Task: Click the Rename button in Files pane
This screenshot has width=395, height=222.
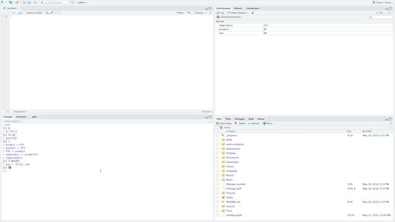Action: (254, 123)
